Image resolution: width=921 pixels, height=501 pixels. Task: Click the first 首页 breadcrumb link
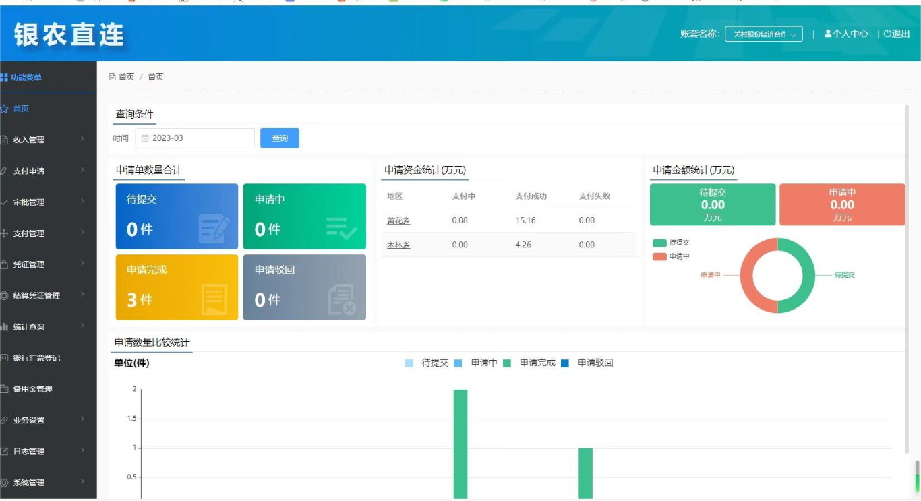tap(126, 77)
